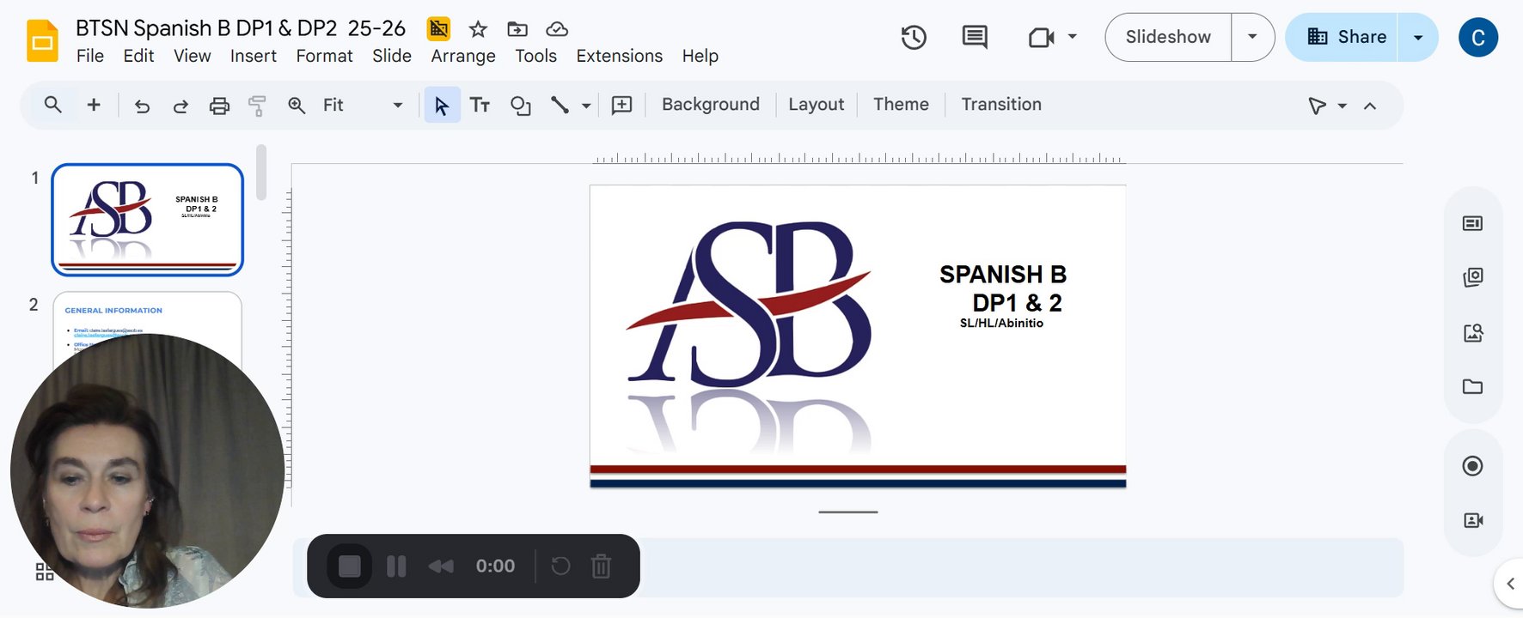This screenshot has width=1523, height=618.
Task: Activate the paint format tool
Action: (257, 106)
